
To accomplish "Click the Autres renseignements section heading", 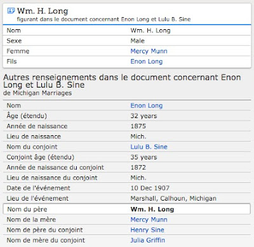I will (122, 81).
